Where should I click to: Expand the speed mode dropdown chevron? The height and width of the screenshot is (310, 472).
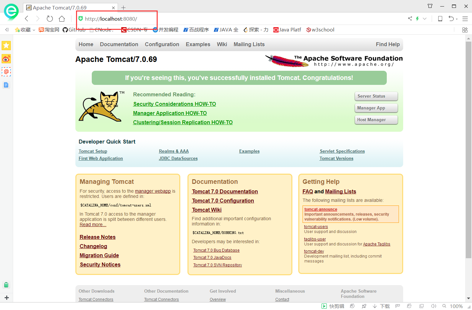(x=424, y=19)
